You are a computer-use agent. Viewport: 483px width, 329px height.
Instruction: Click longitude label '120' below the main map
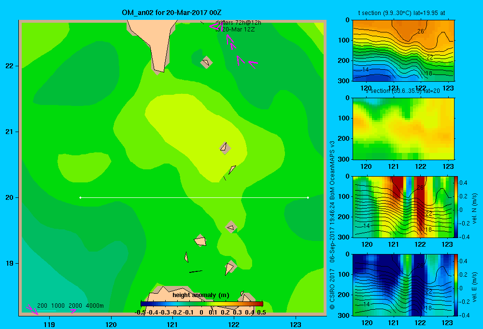(111, 324)
